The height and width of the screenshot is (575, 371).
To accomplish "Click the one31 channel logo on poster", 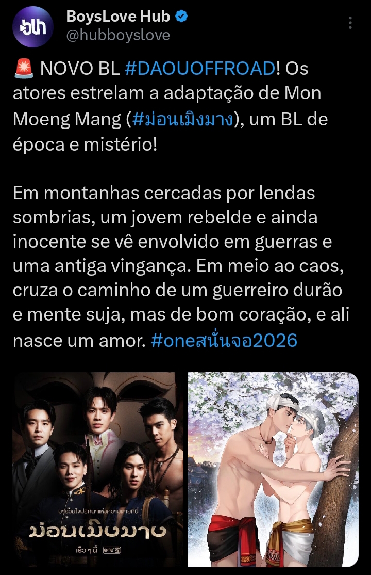I will [112, 550].
